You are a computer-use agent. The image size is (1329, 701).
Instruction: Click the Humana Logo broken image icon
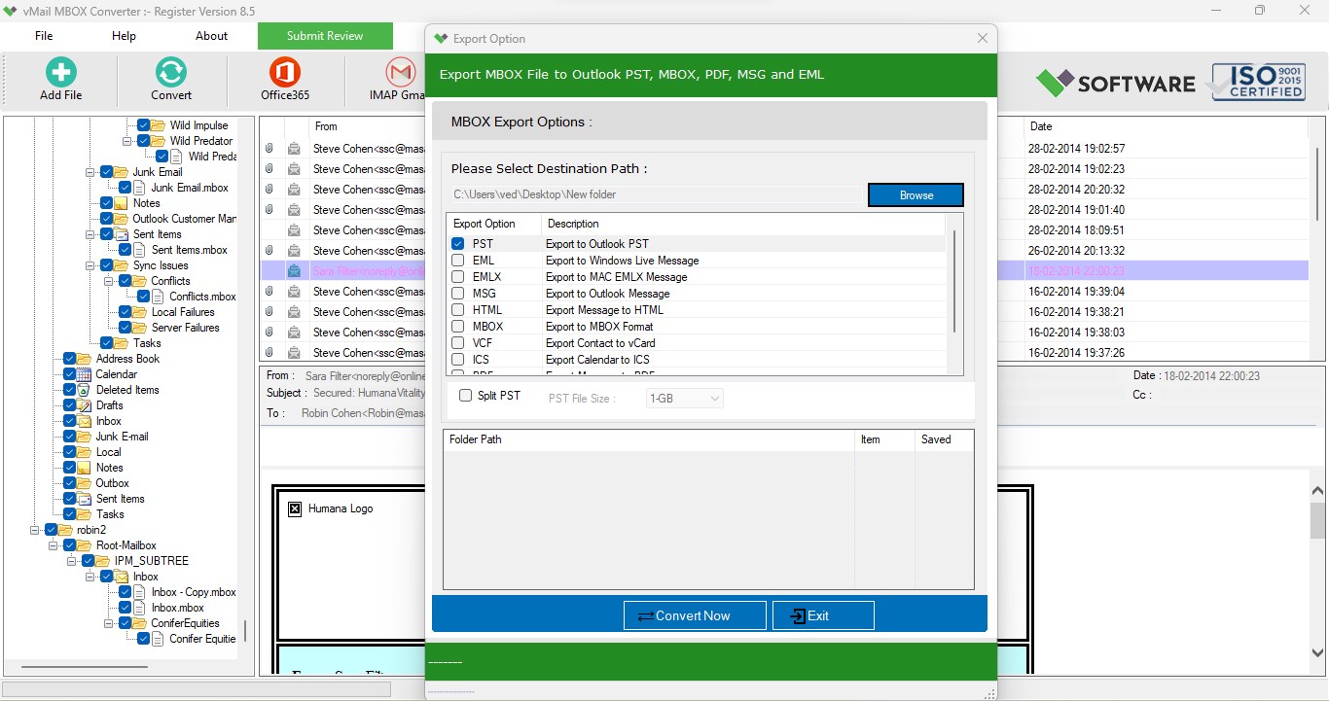[295, 508]
